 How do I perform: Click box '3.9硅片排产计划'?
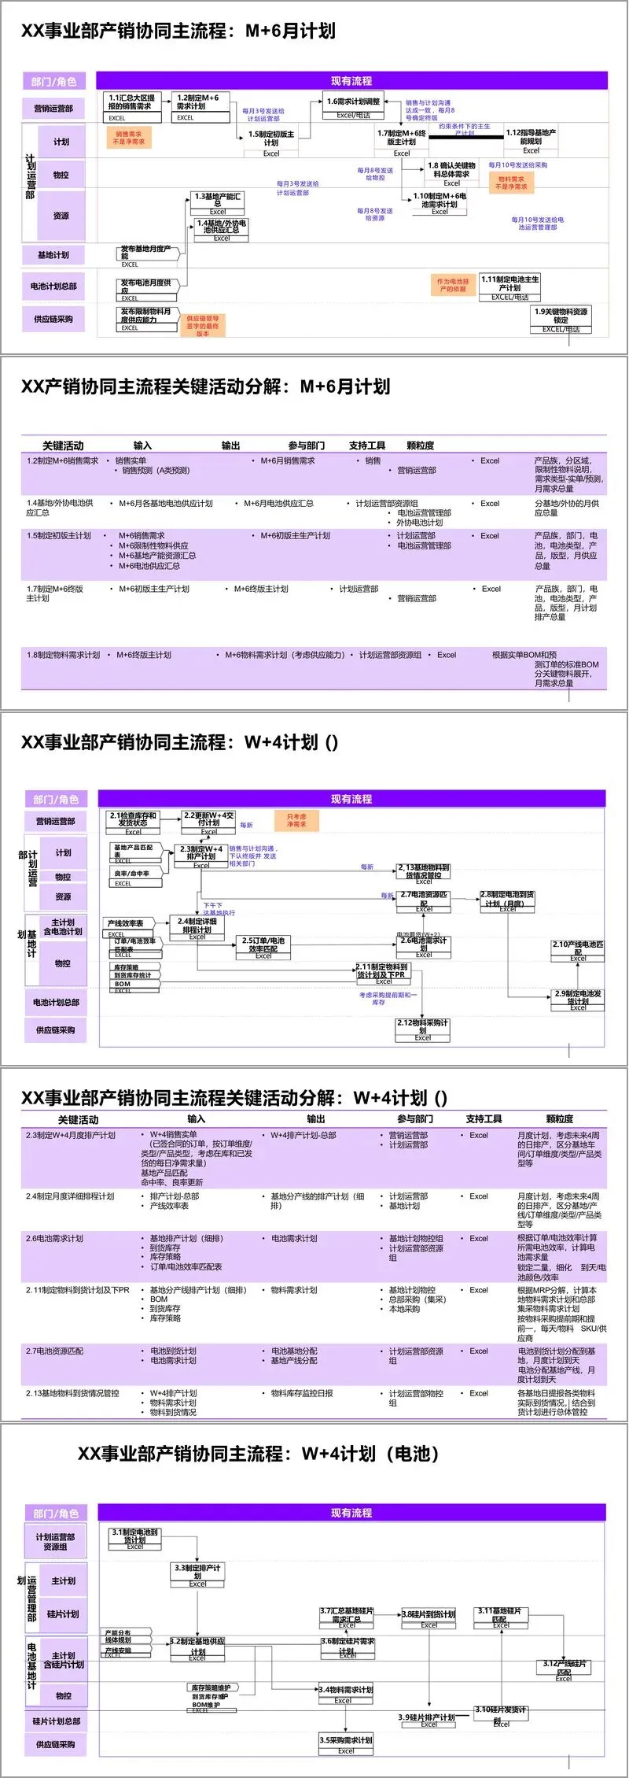427,1719
